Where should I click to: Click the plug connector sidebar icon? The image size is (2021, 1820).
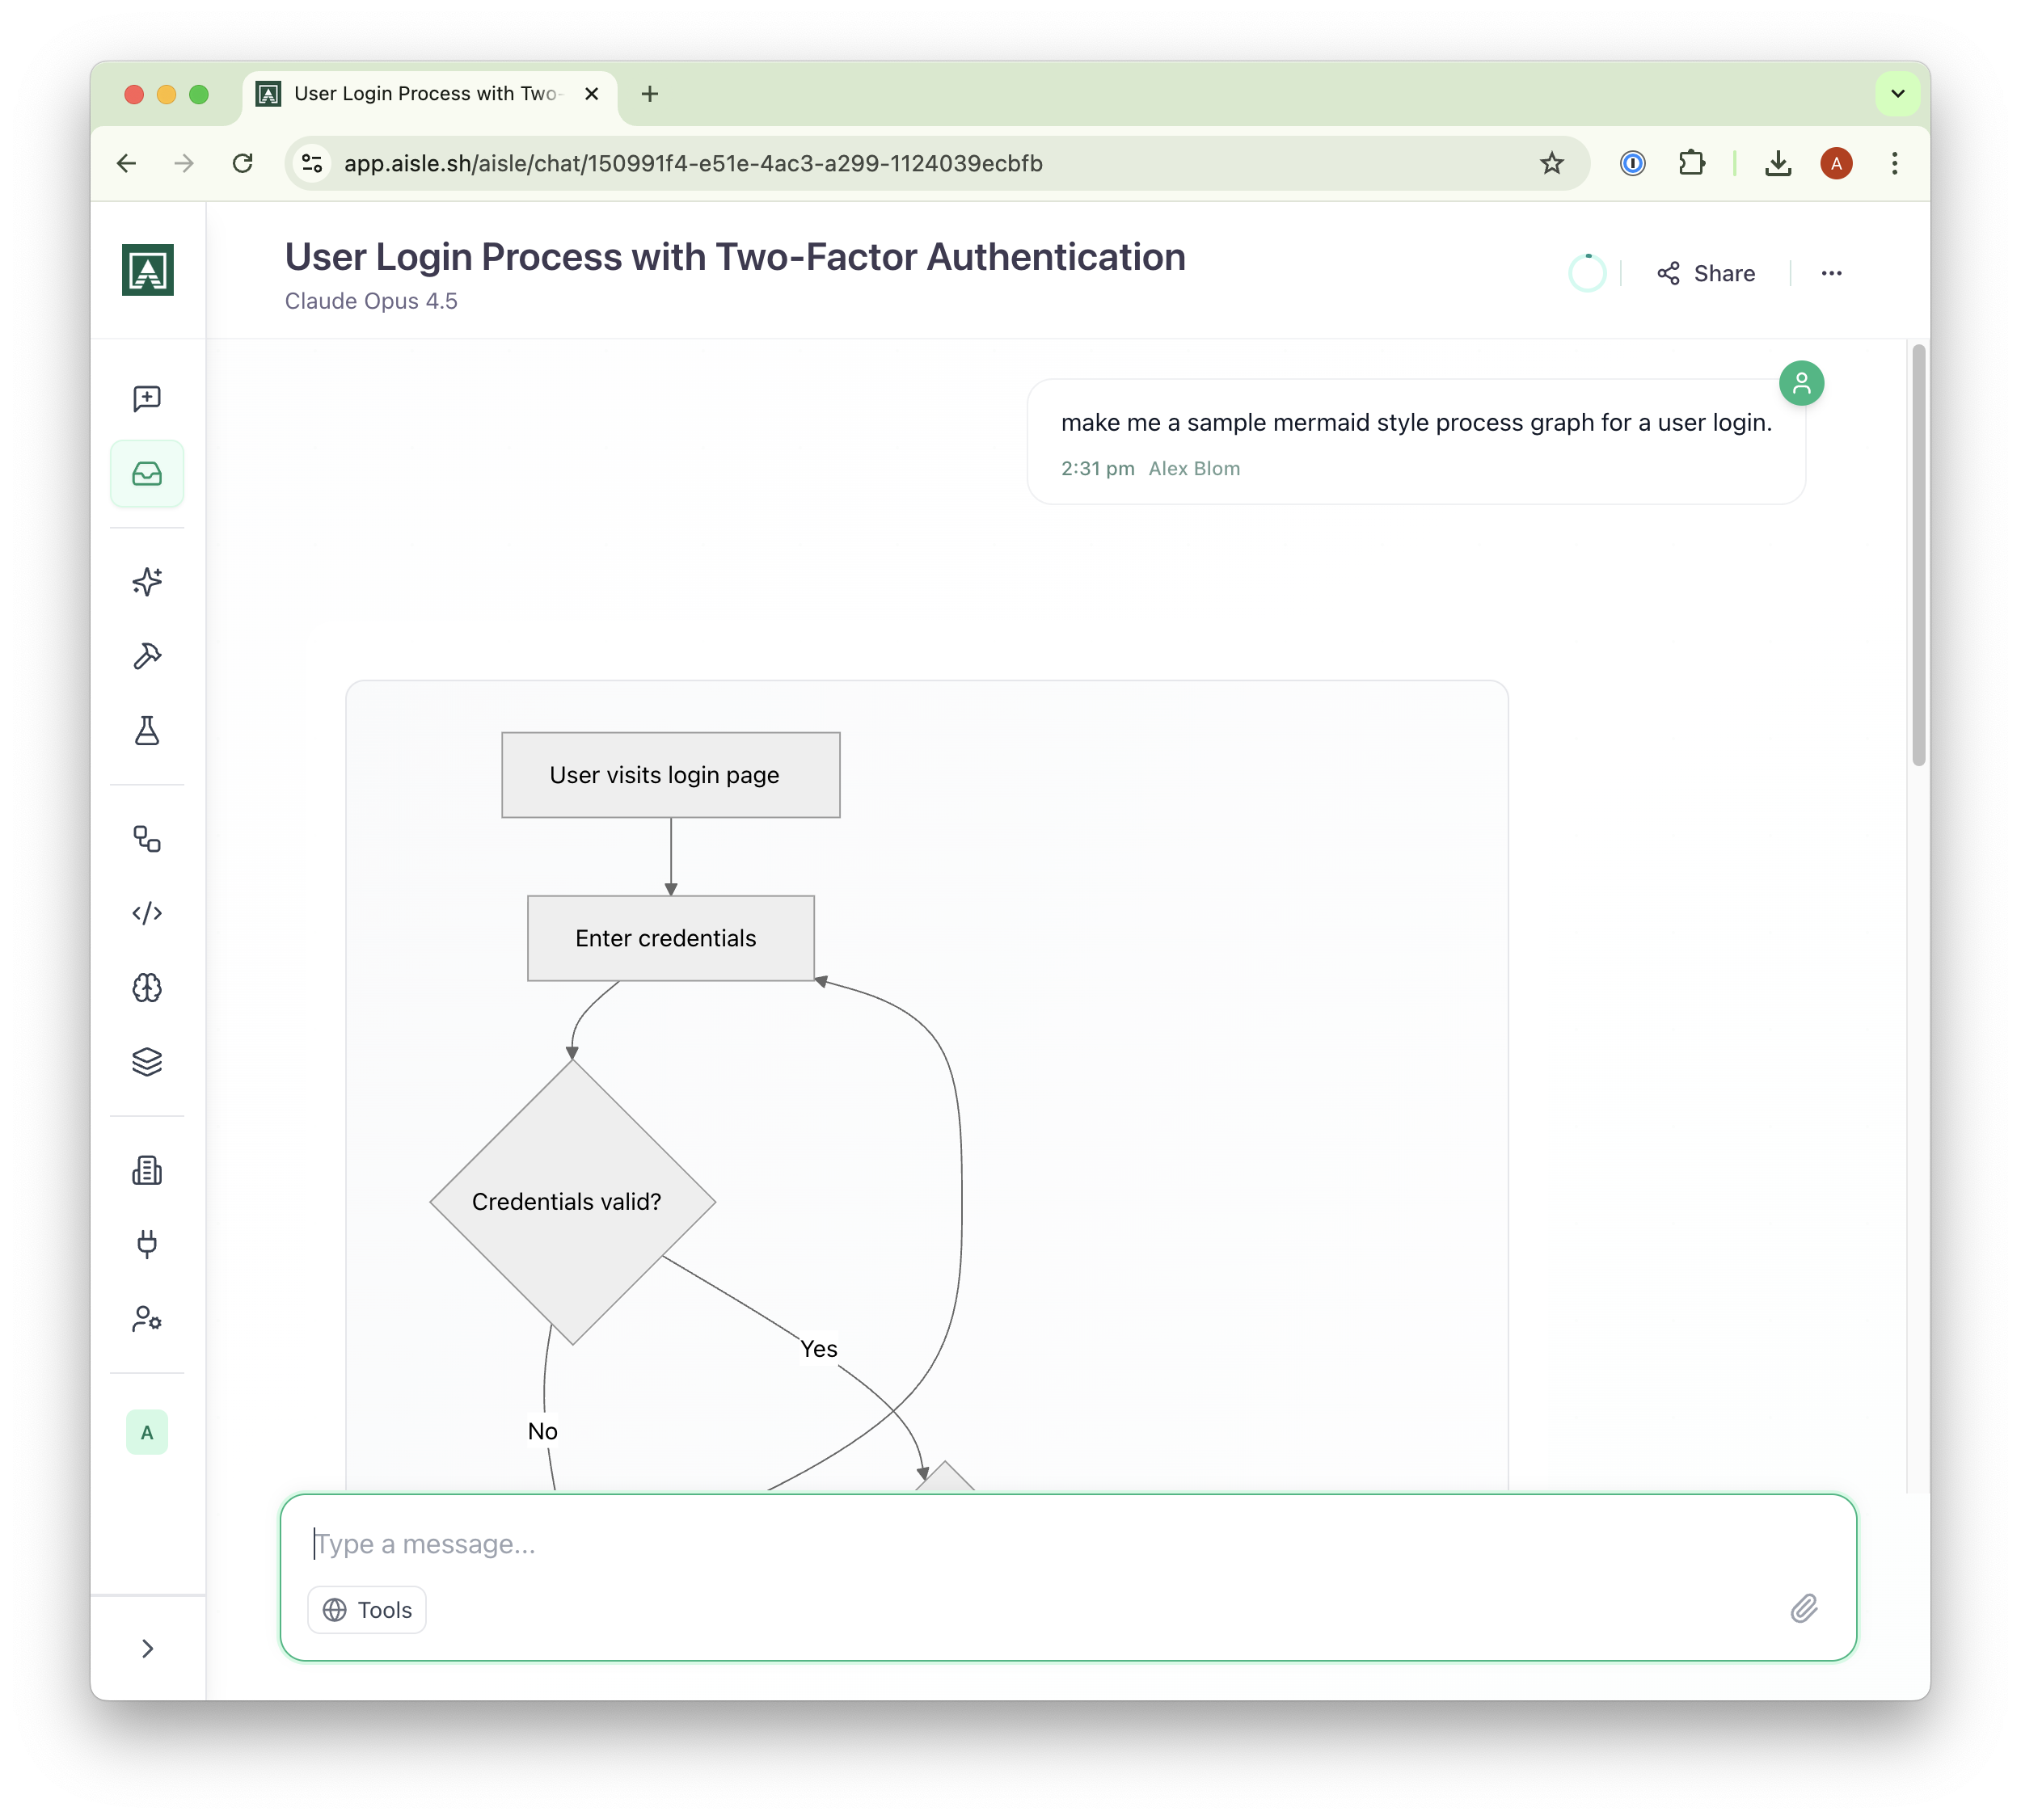[147, 1244]
